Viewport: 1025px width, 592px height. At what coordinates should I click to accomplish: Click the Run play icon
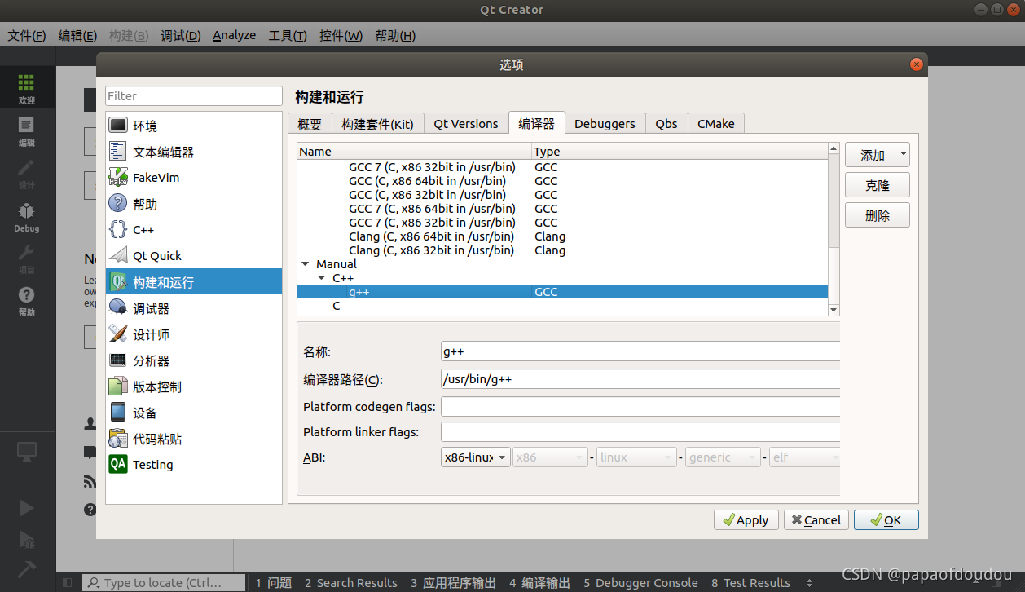pos(26,508)
